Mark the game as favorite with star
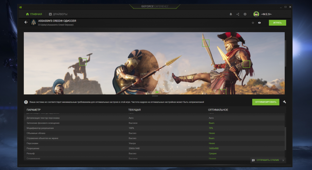This screenshot has width=312, height=170. (253, 23)
